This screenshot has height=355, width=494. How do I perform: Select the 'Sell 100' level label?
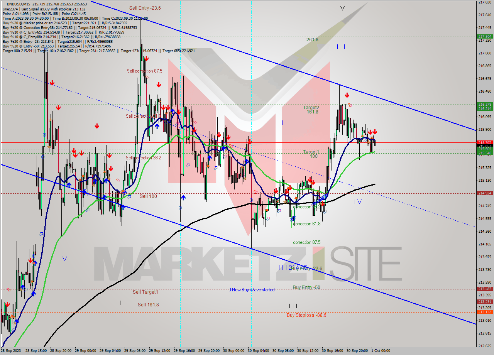pos(148,196)
